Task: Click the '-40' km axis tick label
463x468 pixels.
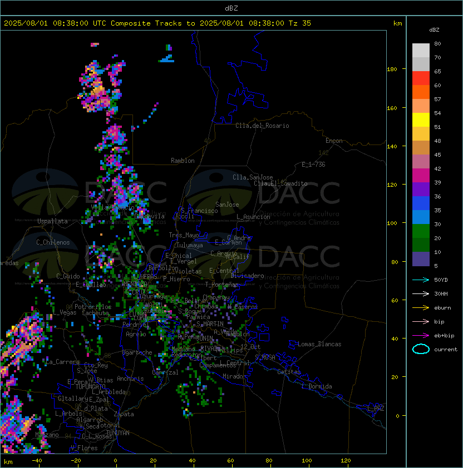Action: tap(37, 461)
